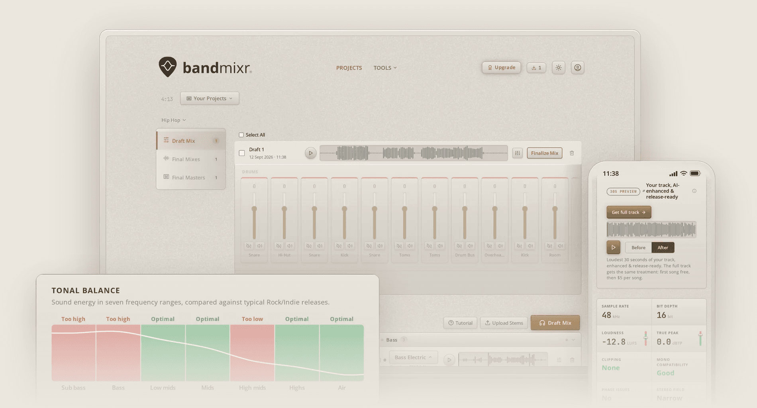
Task: Click the Sub bass tonal column
Action: (73, 353)
